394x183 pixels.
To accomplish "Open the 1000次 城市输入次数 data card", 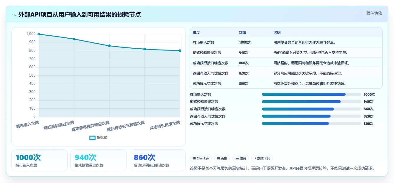I will click(40, 160).
